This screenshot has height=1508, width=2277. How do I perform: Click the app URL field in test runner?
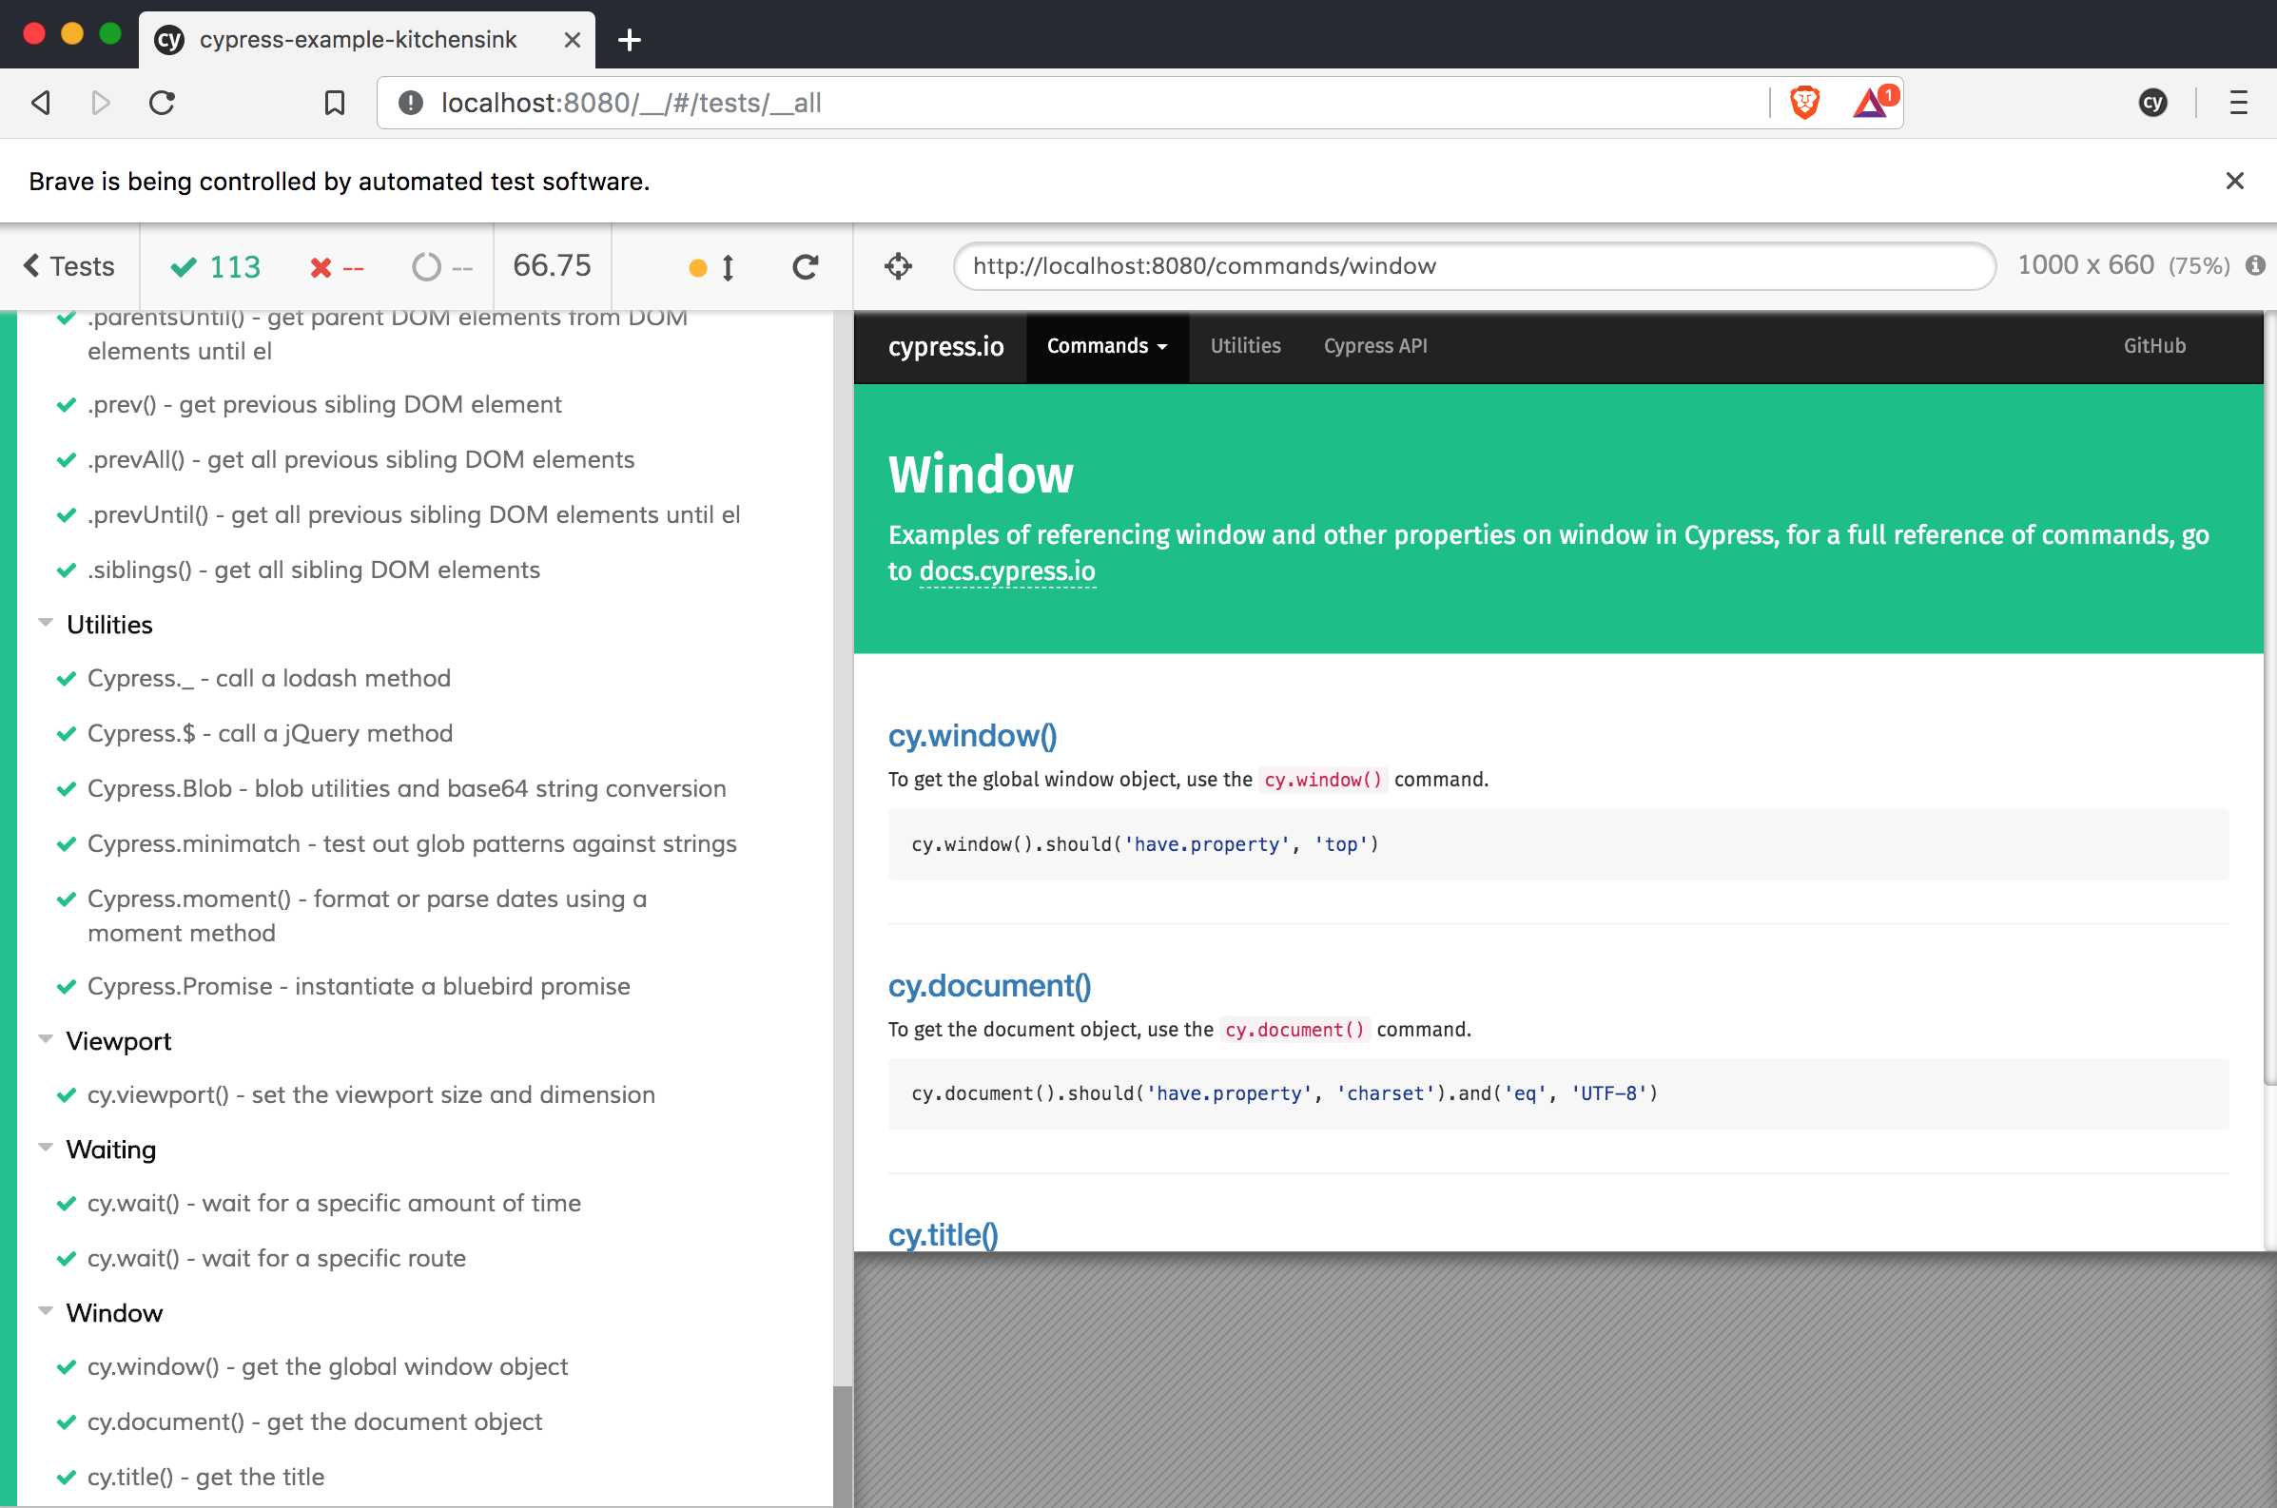tap(1474, 266)
